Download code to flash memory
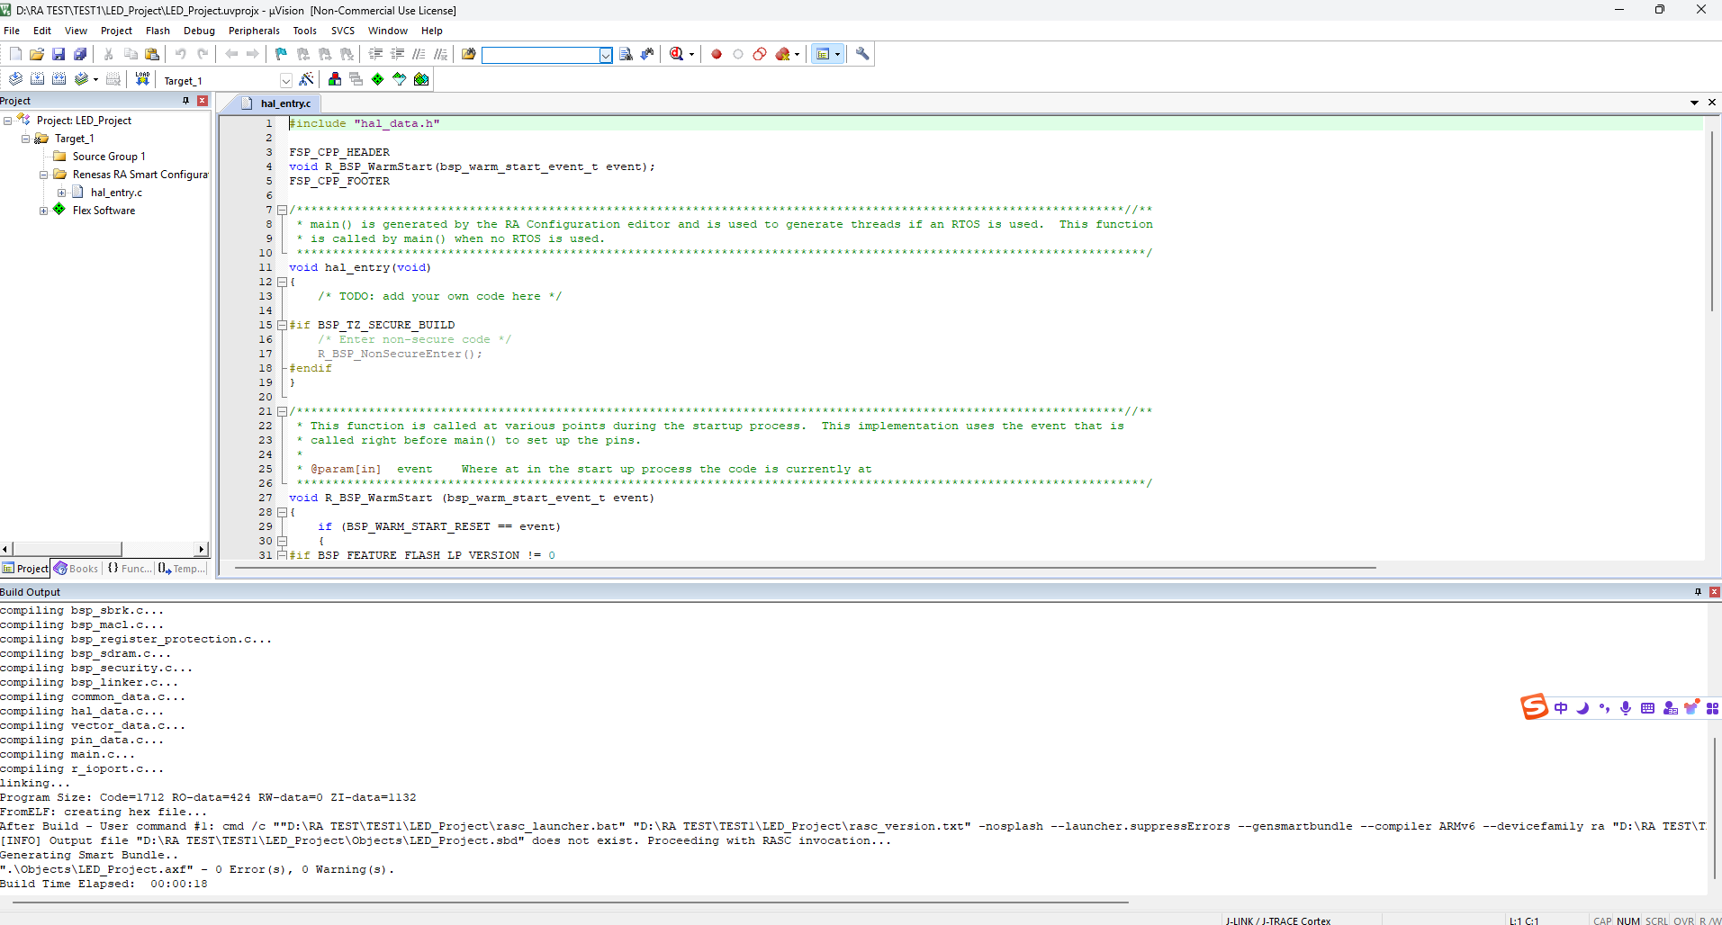 (x=142, y=79)
